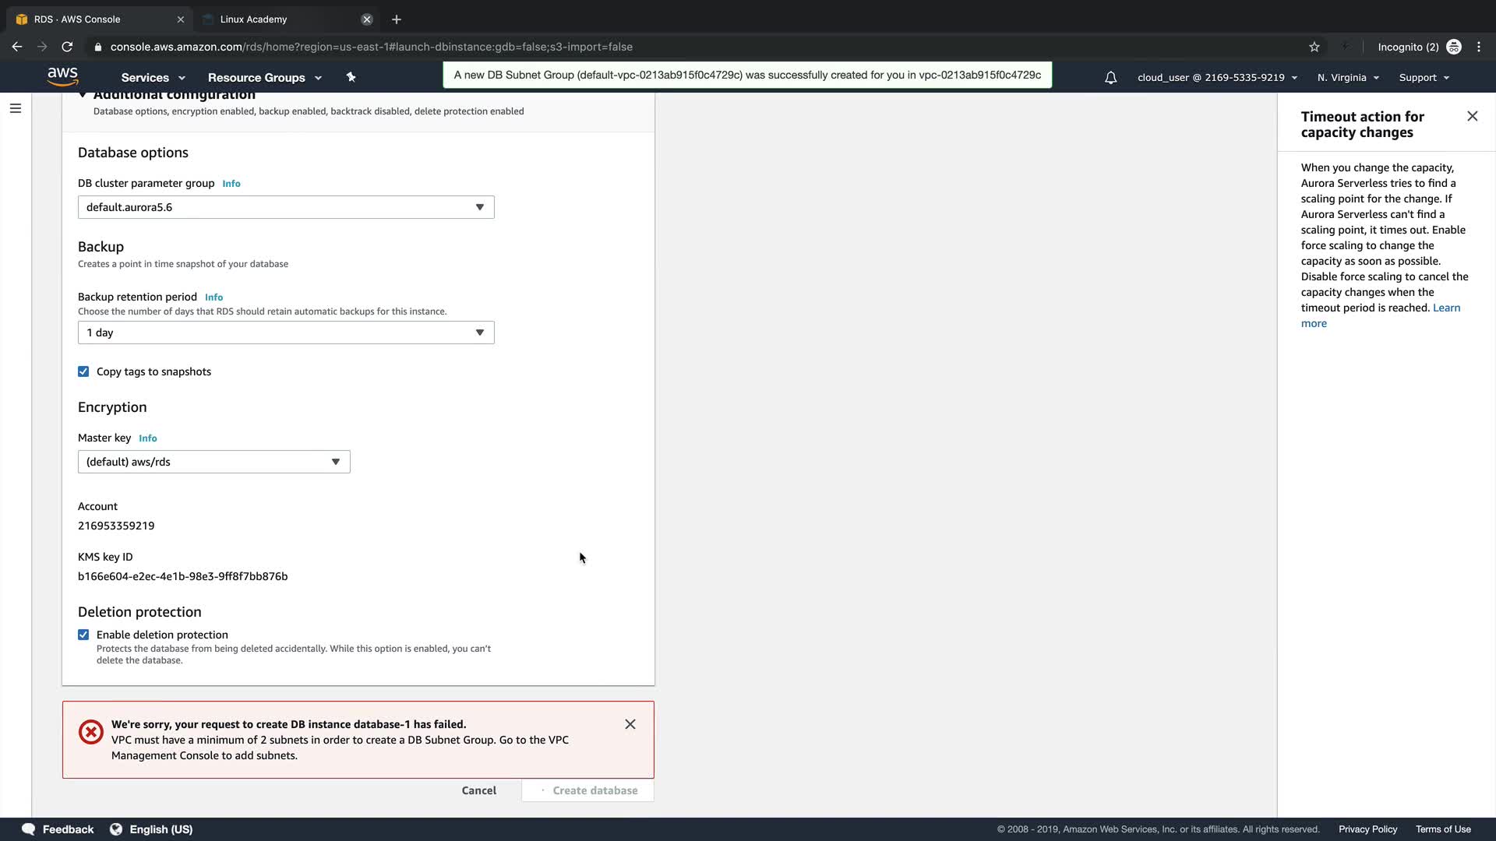Open Chrome three-dot menu
This screenshot has height=841, width=1496.
[1479, 47]
